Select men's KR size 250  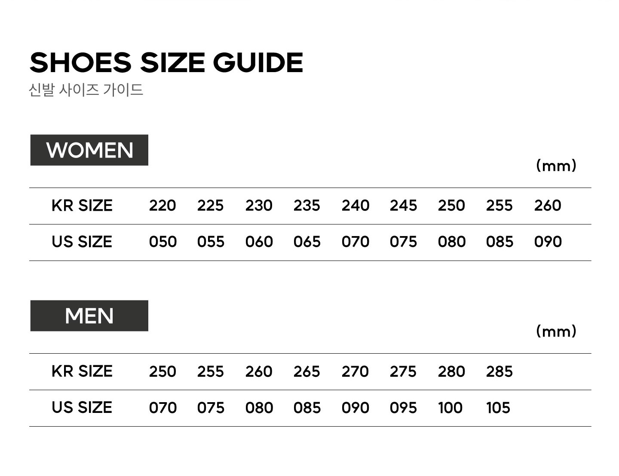click(x=162, y=371)
